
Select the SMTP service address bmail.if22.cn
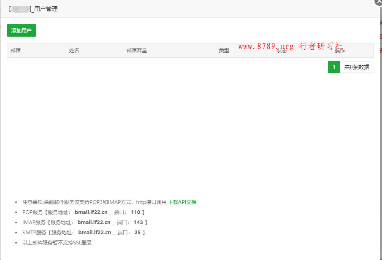(x=95, y=233)
